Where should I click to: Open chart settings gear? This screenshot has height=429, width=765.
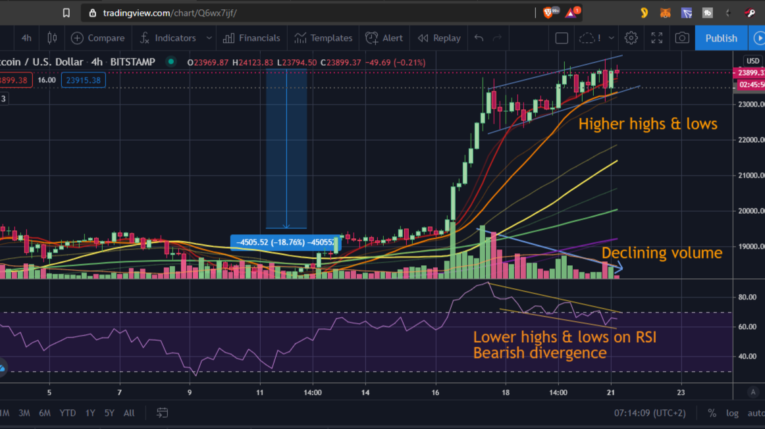tap(631, 38)
